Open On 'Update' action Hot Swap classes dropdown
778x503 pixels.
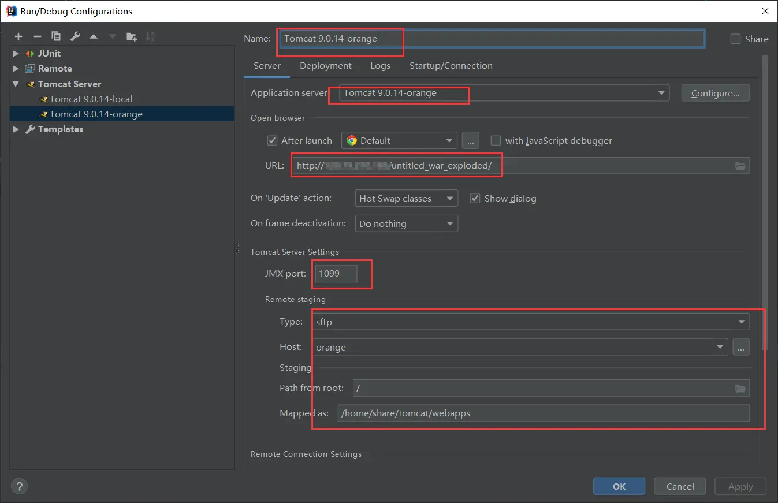tap(406, 198)
